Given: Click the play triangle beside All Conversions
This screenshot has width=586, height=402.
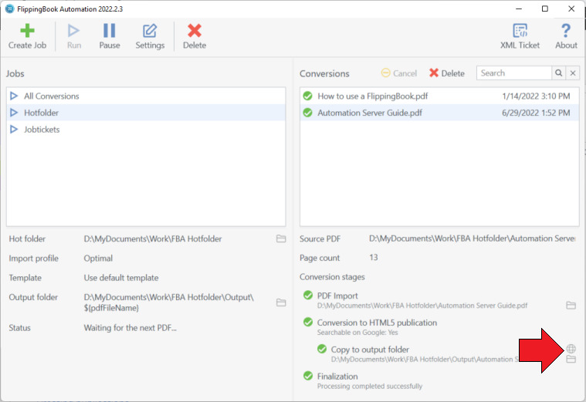Looking at the screenshot, I should (x=14, y=96).
